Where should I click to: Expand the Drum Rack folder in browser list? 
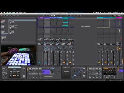coord(10,23)
